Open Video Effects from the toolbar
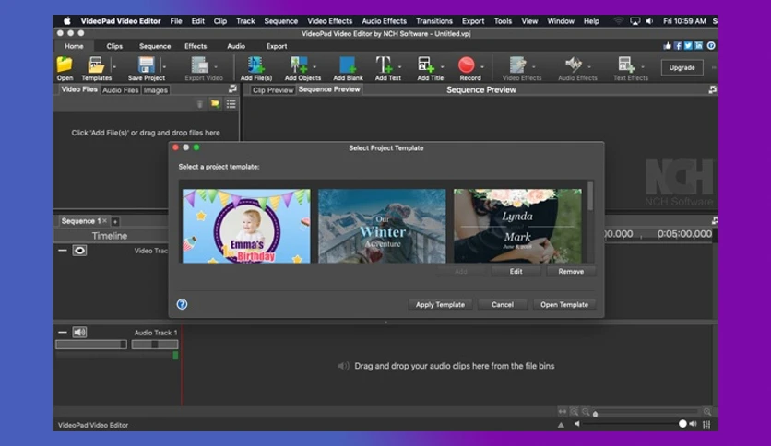 click(x=517, y=65)
